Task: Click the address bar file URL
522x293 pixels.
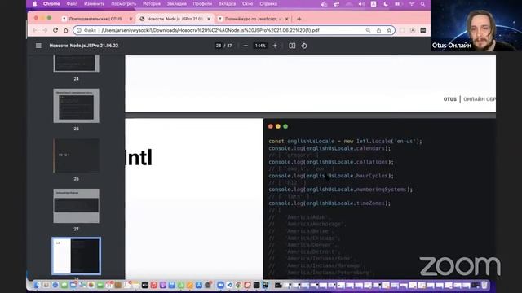Action: pos(210,30)
